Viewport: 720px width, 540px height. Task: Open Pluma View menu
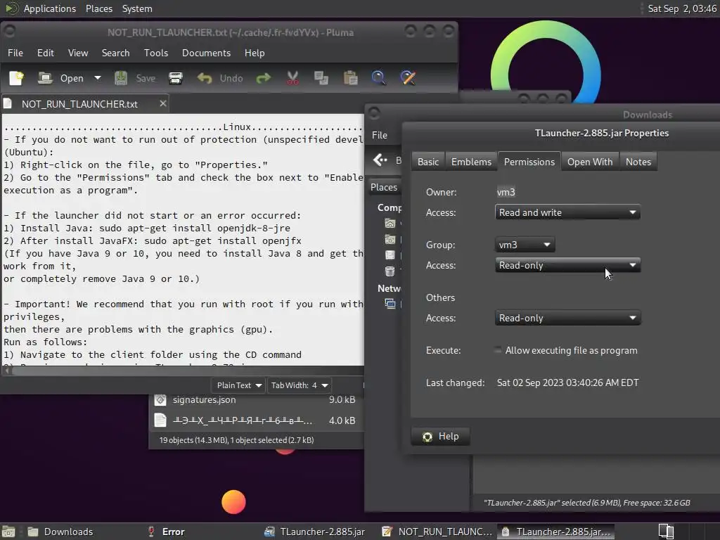point(78,53)
